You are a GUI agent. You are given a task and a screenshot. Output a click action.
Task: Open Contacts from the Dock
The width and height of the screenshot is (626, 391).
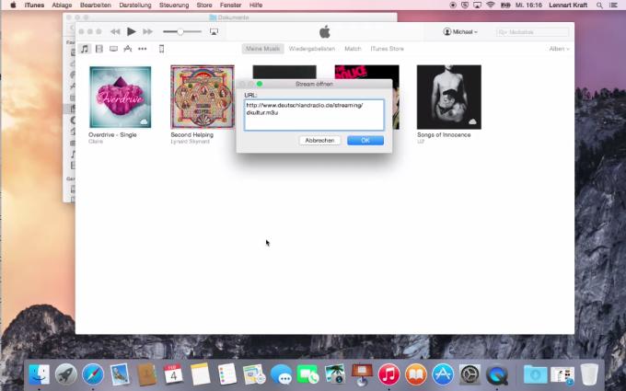pos(146,374)
